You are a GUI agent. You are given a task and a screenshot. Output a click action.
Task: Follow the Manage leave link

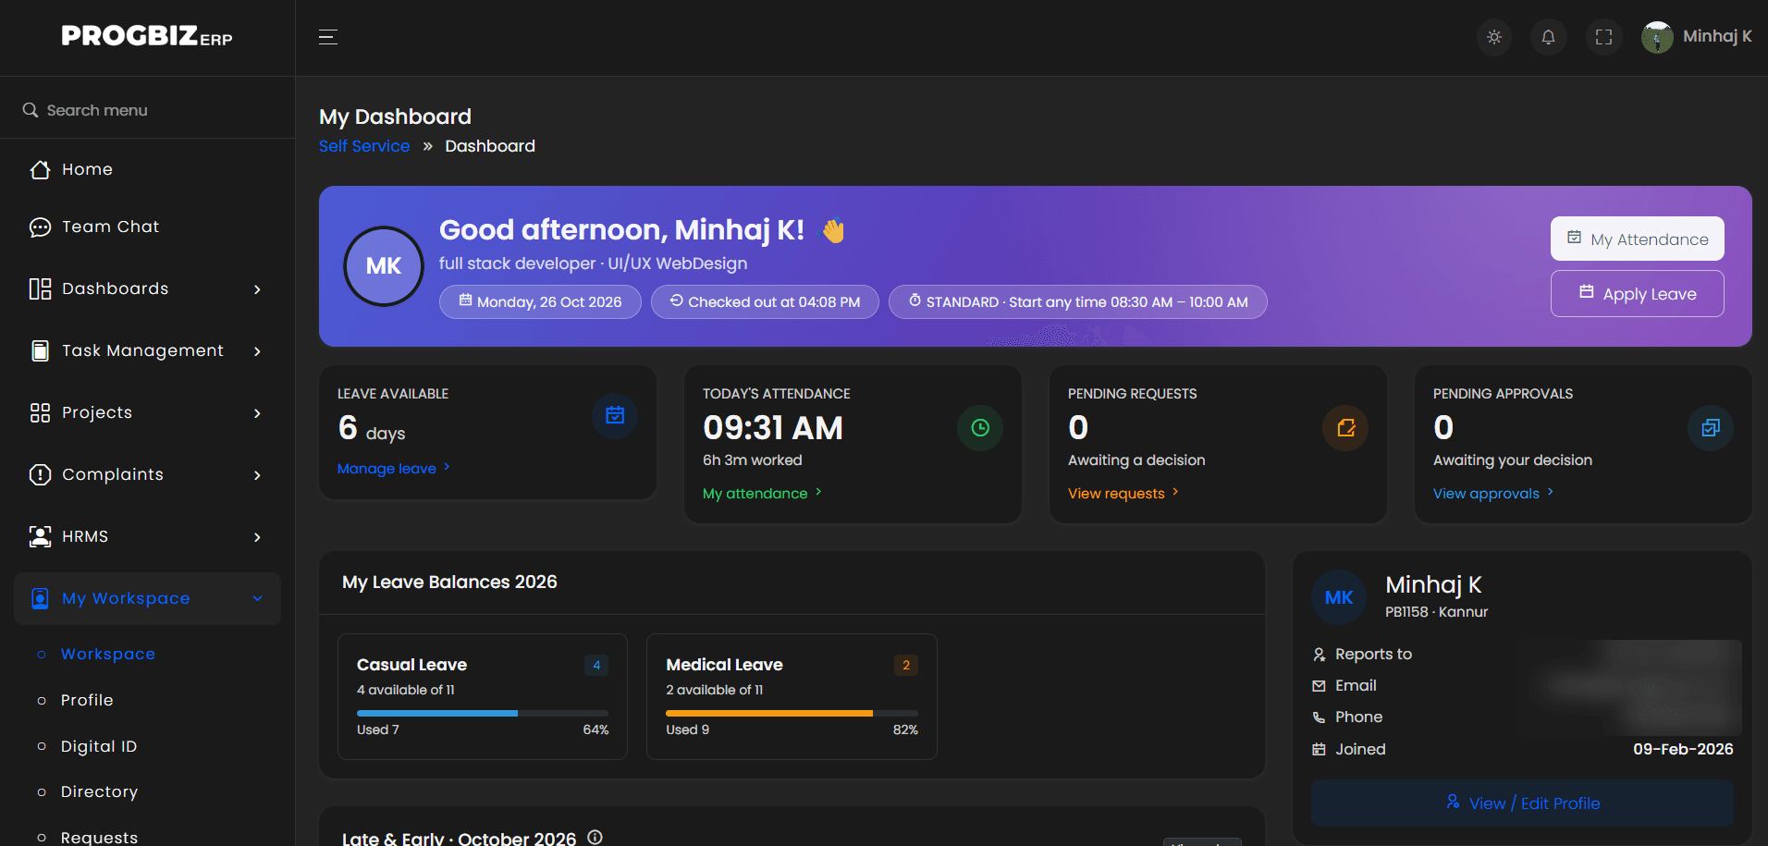point(394,468)
